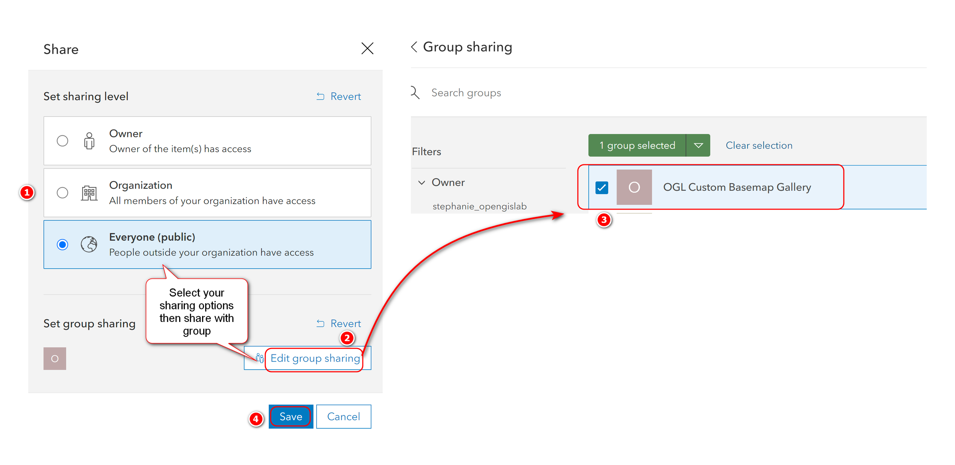The height and width of the screenshot is (465, 955).
Task: Click the Everyone globe icon
Action: pos(90,244)
